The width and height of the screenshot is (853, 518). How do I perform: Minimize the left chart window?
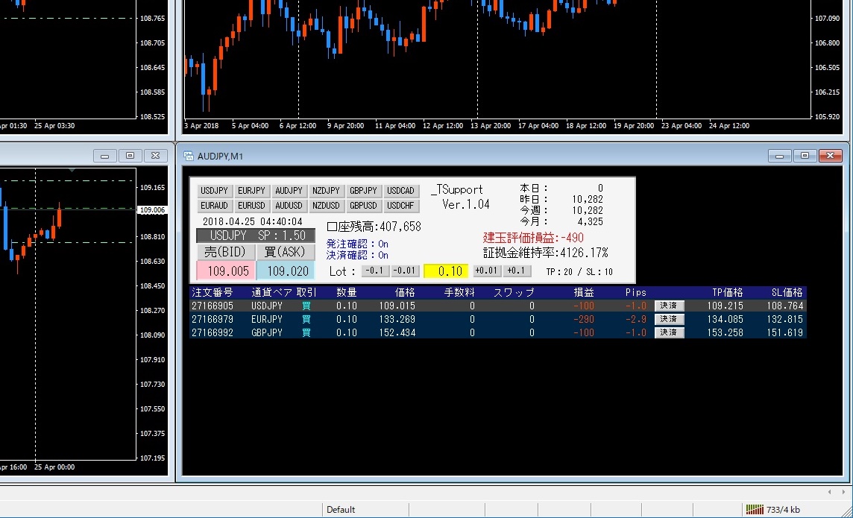tap(105, 156)
